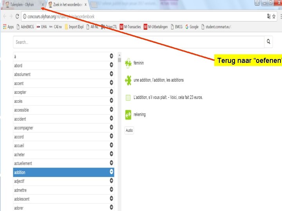Viewport: 282px width, 211px height.
Task: Open the 'Import IExpl' bookmark folder
Action: pyautogui.click(x=74, y=27)
